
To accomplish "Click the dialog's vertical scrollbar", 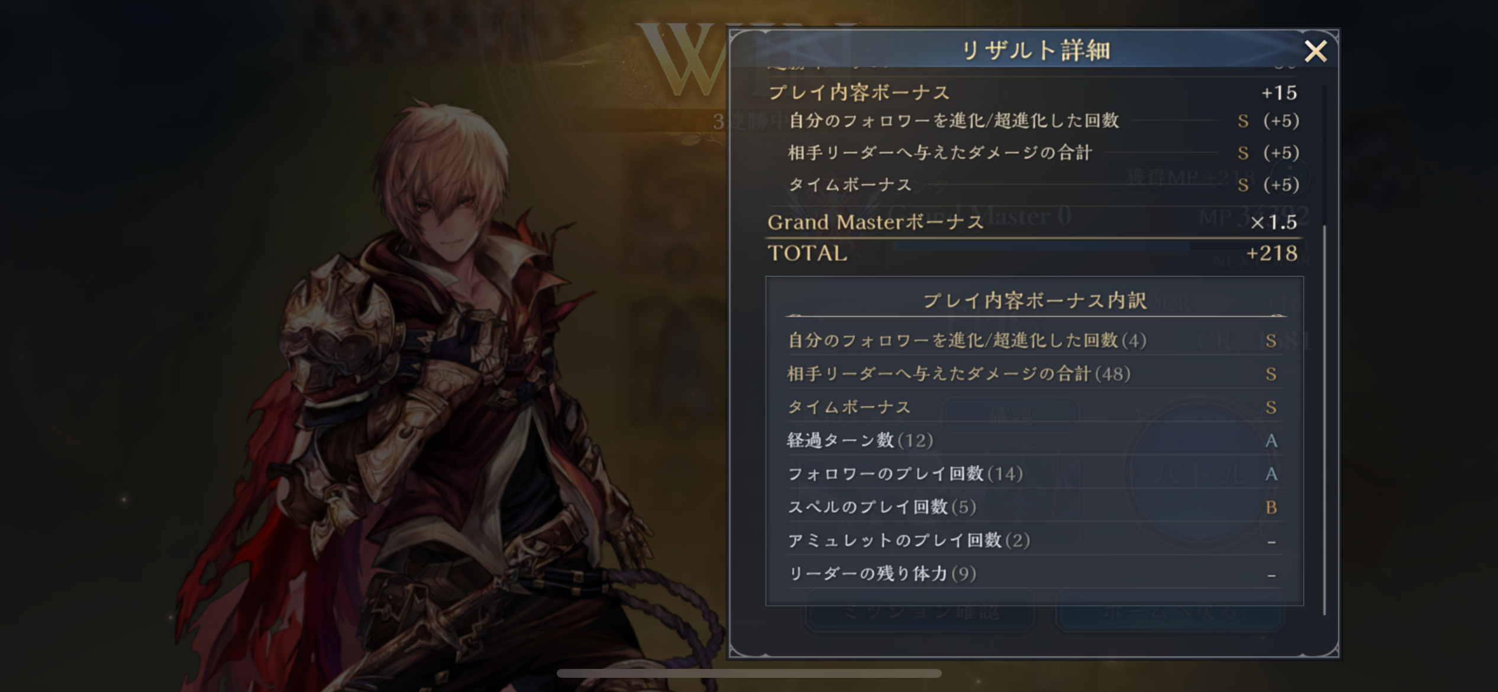I will (x=1324, y=350).
